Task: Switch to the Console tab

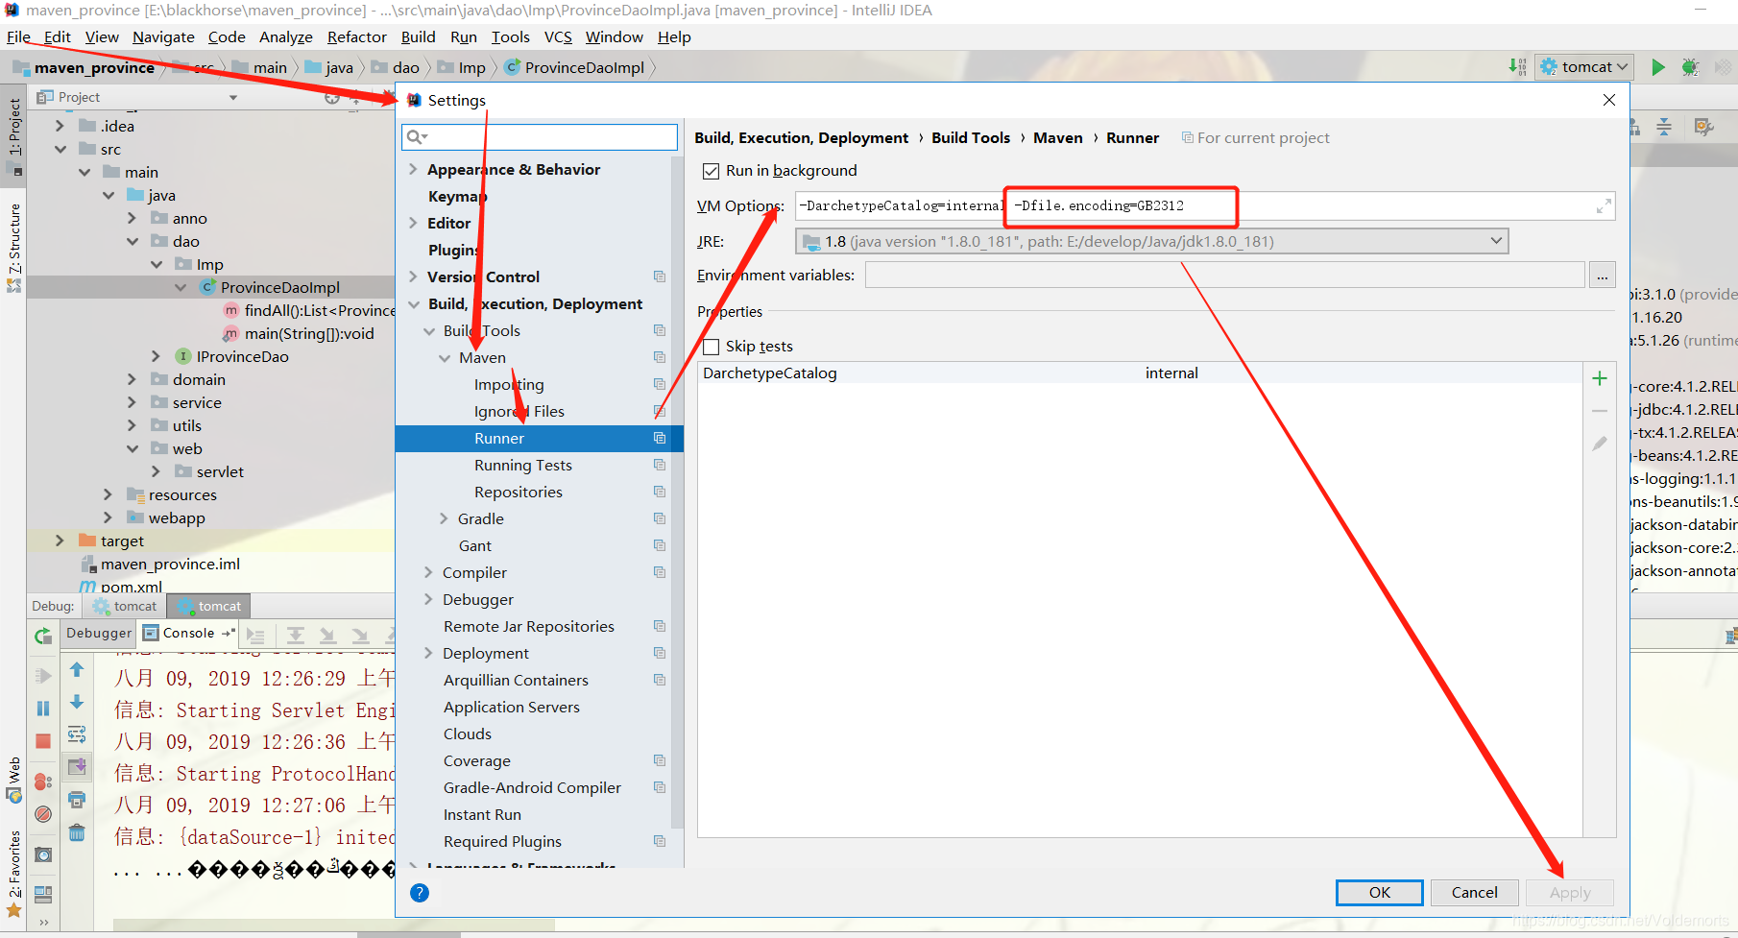Action: [x=188, y=633]
